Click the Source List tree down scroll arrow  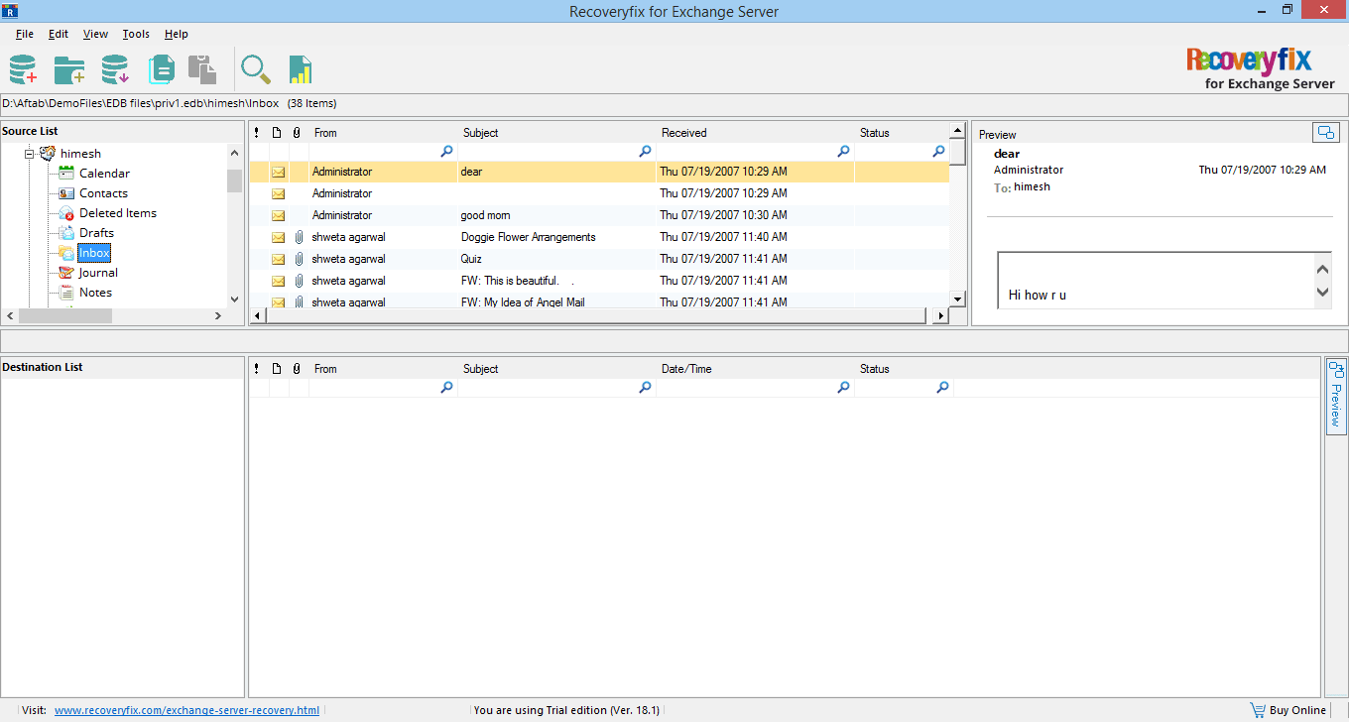point(234,299)
